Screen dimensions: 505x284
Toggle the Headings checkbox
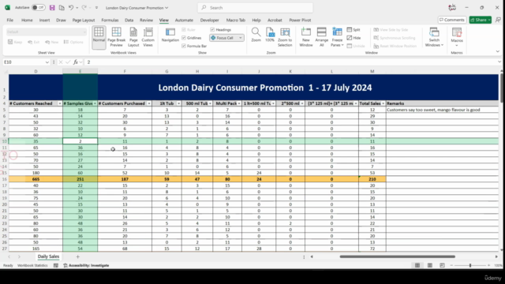(212, 30)
